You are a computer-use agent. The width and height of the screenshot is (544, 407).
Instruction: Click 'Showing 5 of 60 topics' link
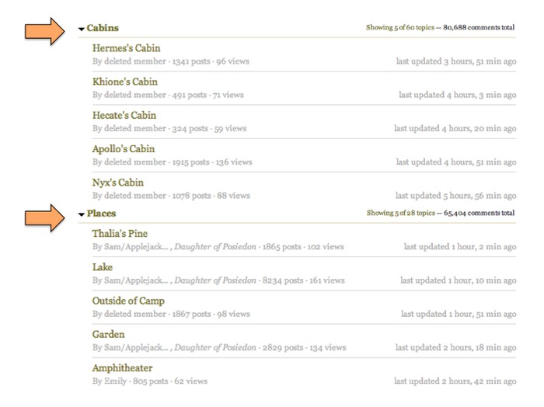[x=400, y=27]
